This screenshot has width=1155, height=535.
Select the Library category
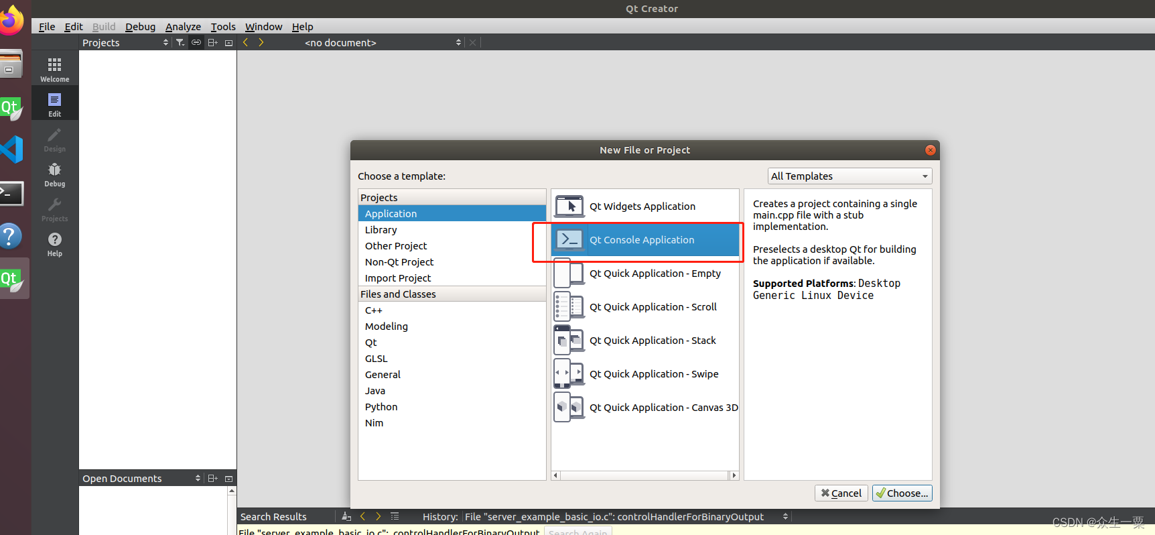(x=452, y=229)
